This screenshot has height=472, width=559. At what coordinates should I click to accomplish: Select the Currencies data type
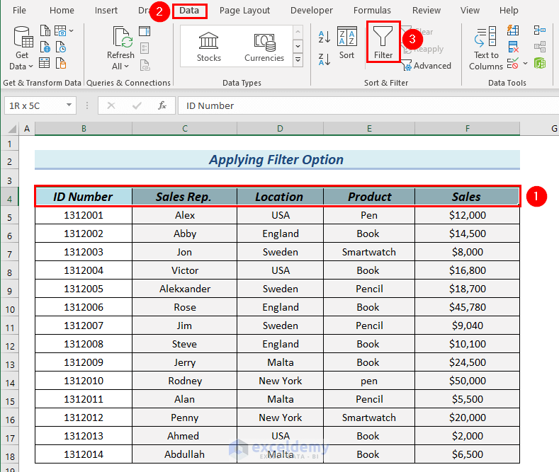point(264,46)
